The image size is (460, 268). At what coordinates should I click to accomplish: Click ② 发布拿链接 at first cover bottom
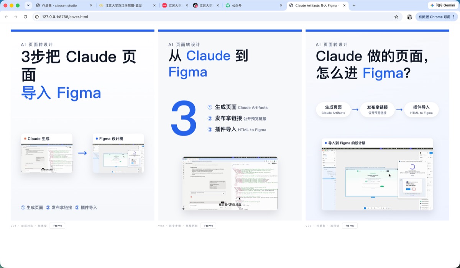tap(59, 208)
